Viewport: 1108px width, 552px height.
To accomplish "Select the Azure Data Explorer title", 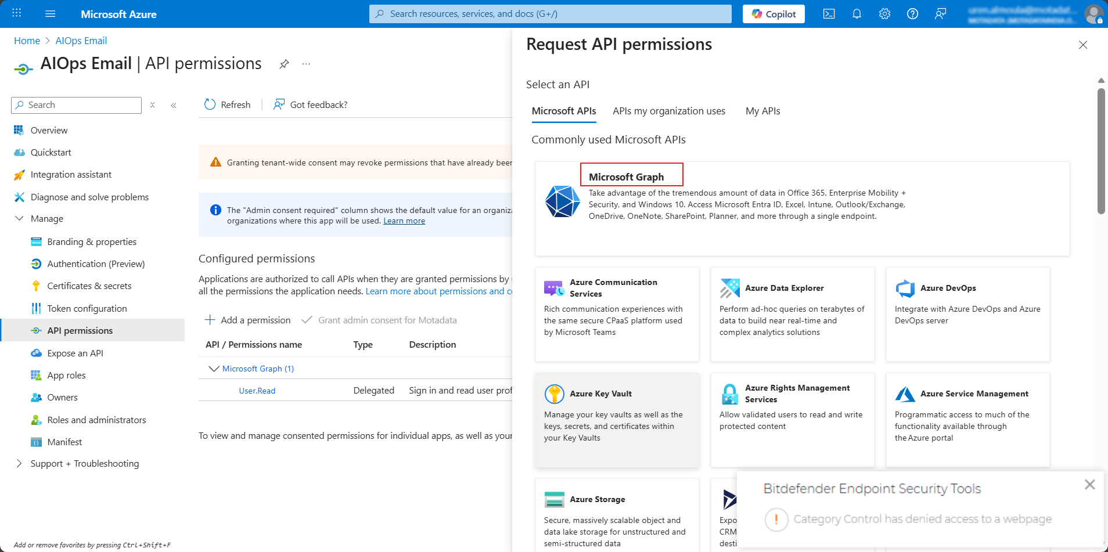I will tap(784, 288).
